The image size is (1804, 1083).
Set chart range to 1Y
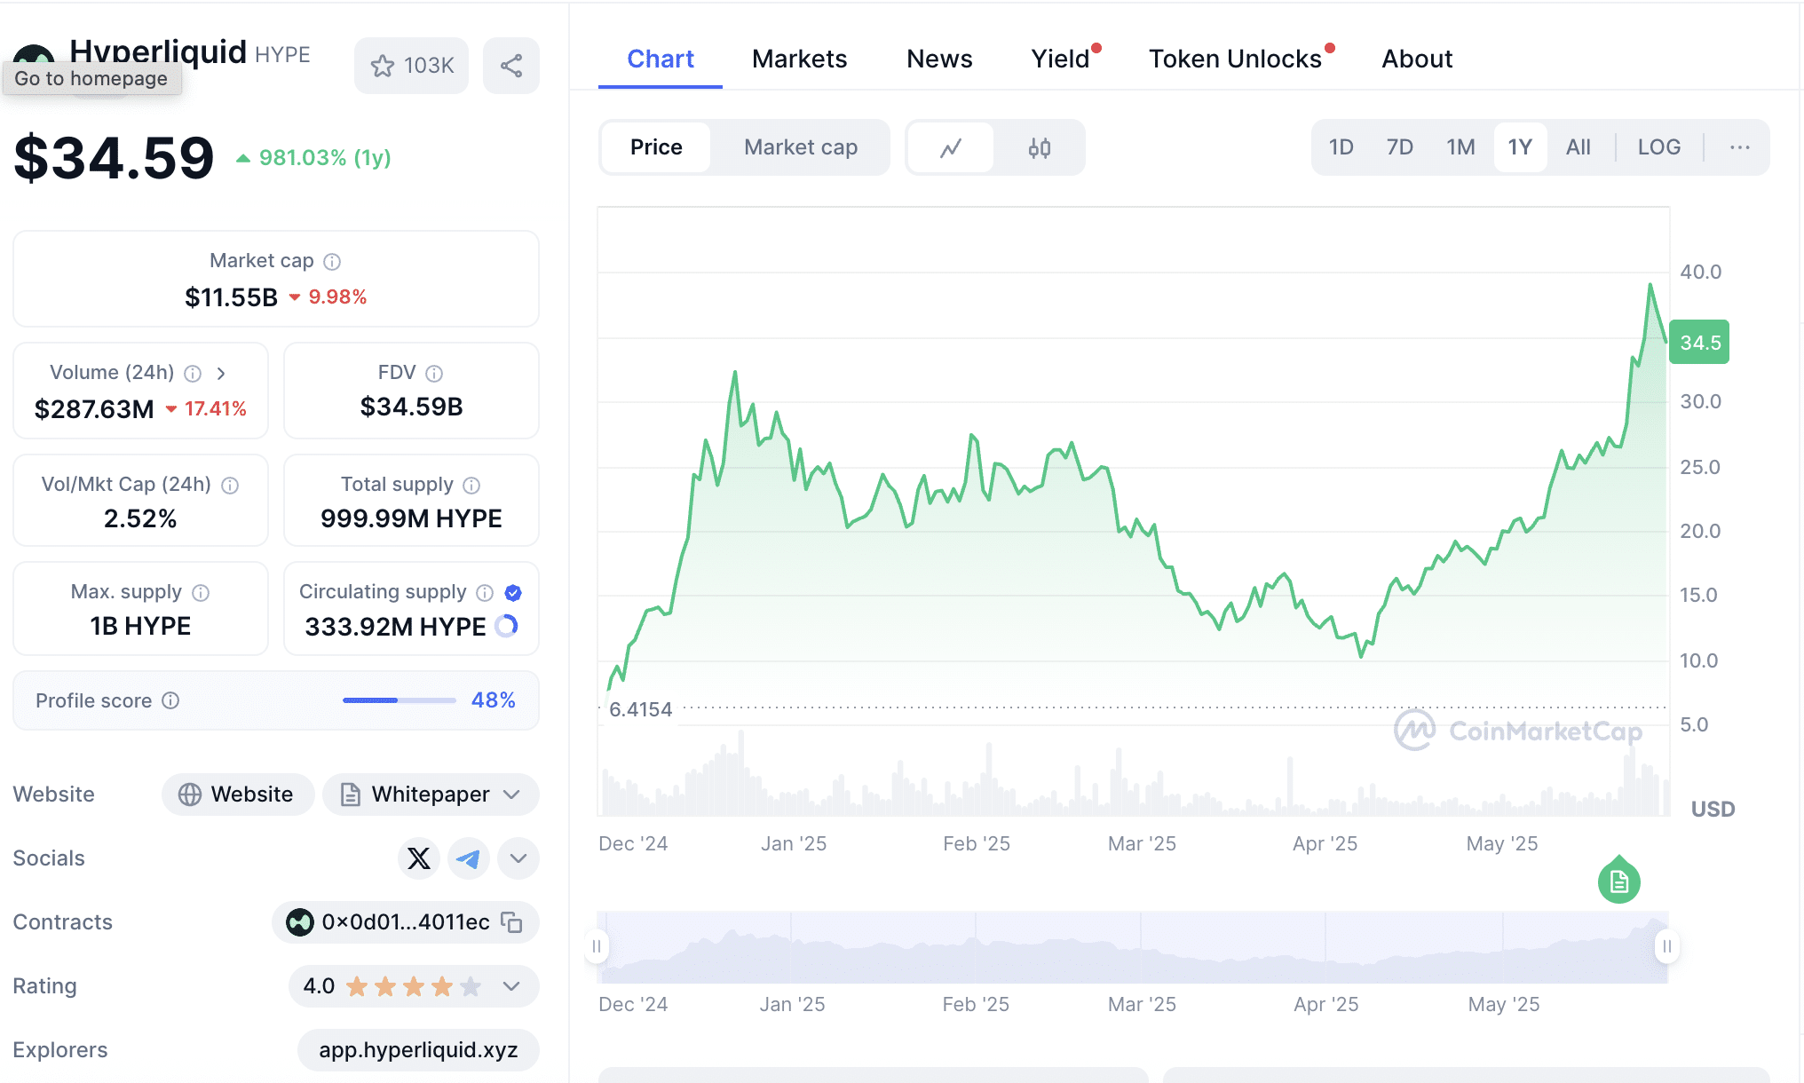pyautogui.click(x=1520, y=147)
